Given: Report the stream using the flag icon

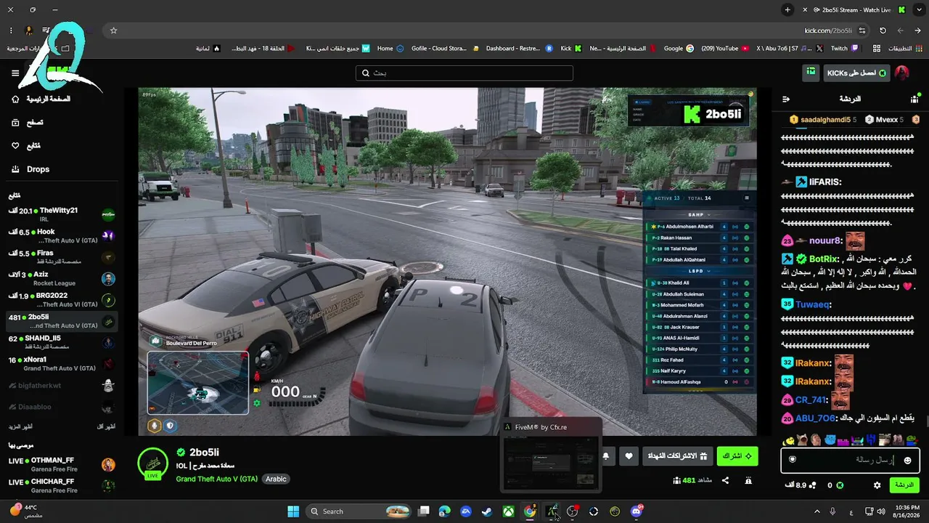Looking at the screenshot, I should (748, 480).
